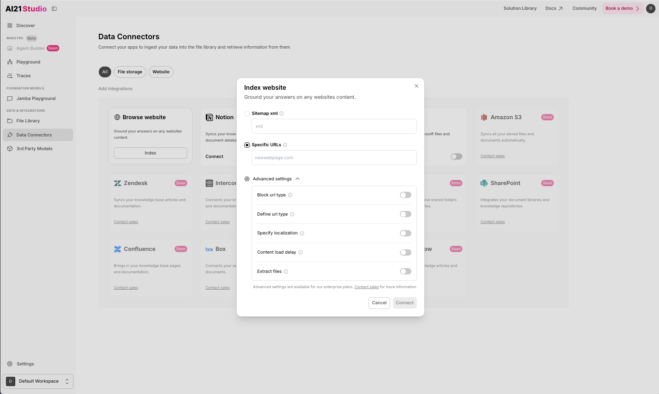This screenshot has width=659, height=394.
Task: Click Contact sales link in dialog footer
Action: (x=367, y=287)
